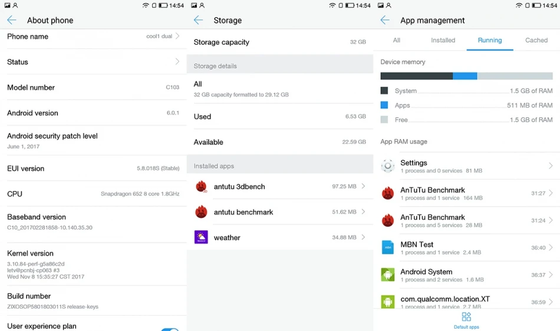The width and height of the screenshot is (560, 331).
Task: Open antutu 3dbench app icon in Storage
Action: coord(202,187)
